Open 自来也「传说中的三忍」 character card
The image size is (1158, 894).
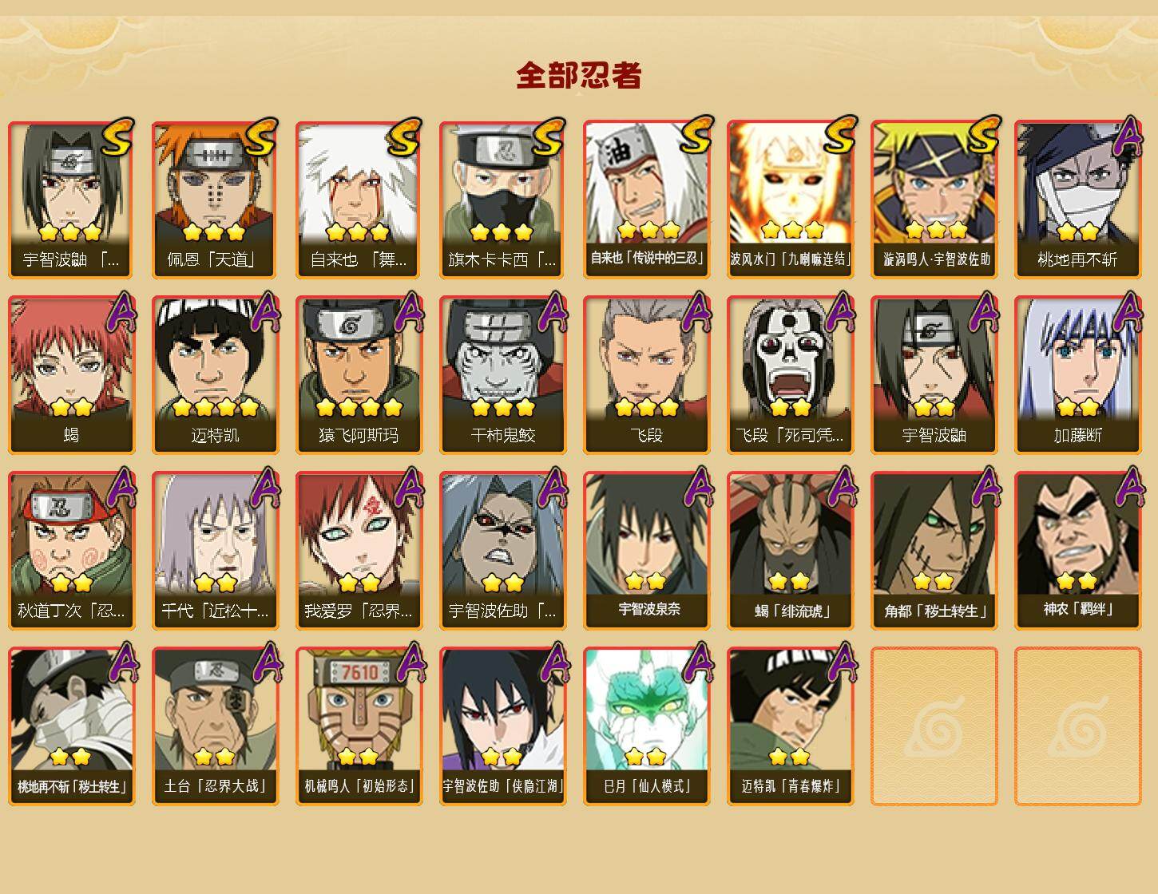coord(647,200)
